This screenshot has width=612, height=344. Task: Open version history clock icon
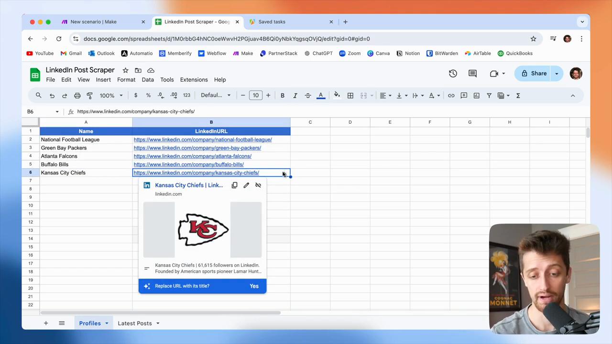pos(453,74)
